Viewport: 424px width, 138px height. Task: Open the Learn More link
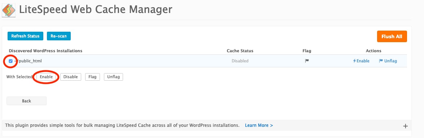pyautogui.click(x=259, y=125)
